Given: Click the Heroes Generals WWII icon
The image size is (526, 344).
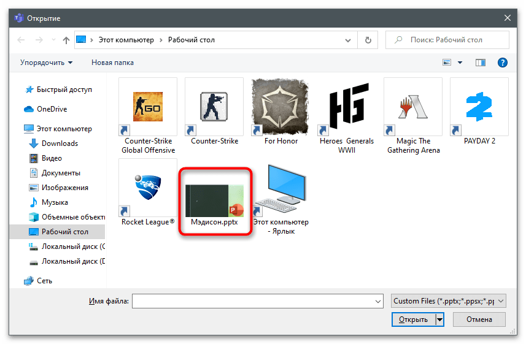Looking at the screenshot, I should (347, 107).
